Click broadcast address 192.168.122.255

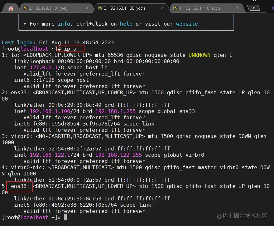pyautogui.click(x=118, y=155)
